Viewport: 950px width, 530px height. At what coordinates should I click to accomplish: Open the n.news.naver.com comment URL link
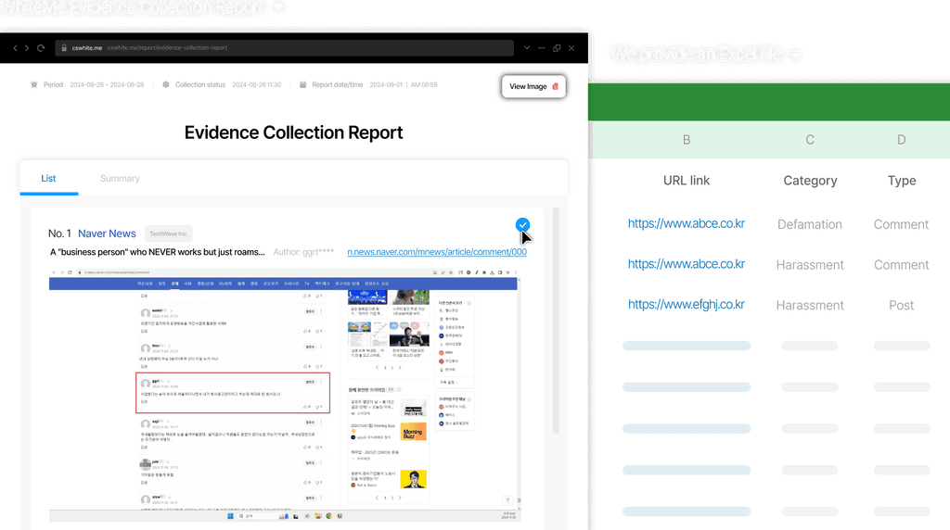[437, 252]
